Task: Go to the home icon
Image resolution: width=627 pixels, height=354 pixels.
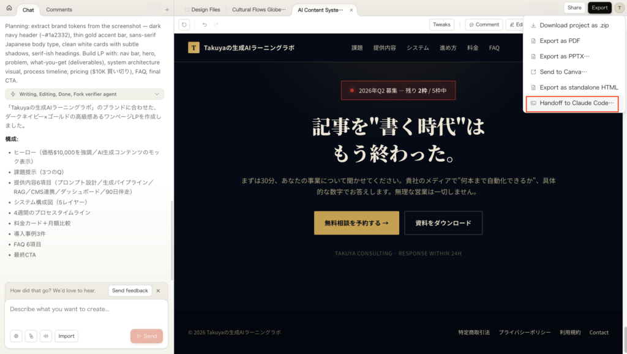Action: click(x=9, y=8)
